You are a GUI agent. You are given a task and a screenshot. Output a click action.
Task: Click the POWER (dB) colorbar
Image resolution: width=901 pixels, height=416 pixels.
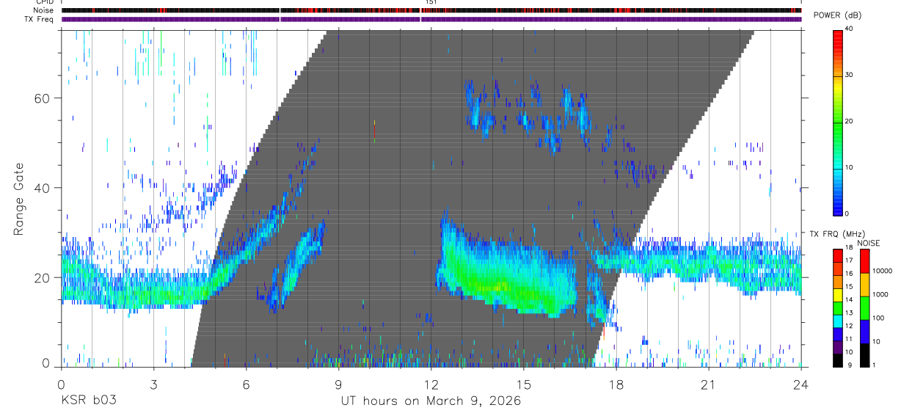click(x=838, y=122)
